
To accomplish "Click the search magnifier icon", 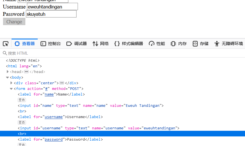I will point(5,53).
